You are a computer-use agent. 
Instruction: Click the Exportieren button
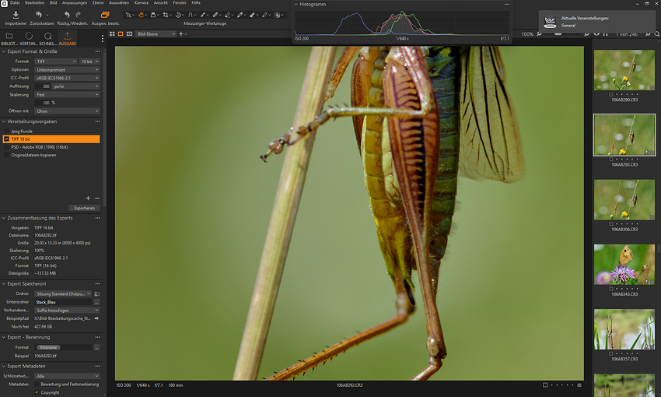pos(84,208)
